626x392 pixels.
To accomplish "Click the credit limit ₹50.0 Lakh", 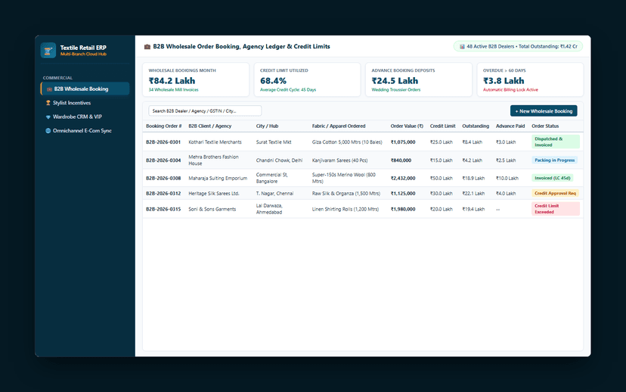I will point(442,179).
